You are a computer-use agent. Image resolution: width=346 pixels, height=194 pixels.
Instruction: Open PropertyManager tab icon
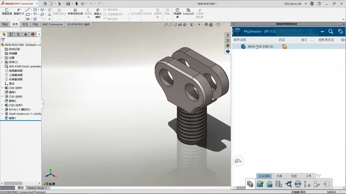[11, 34]
